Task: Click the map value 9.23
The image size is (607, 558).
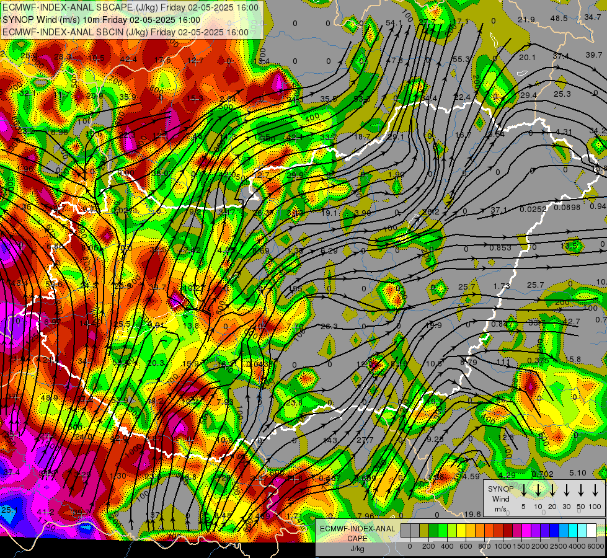Action: (x=435, y=439)
